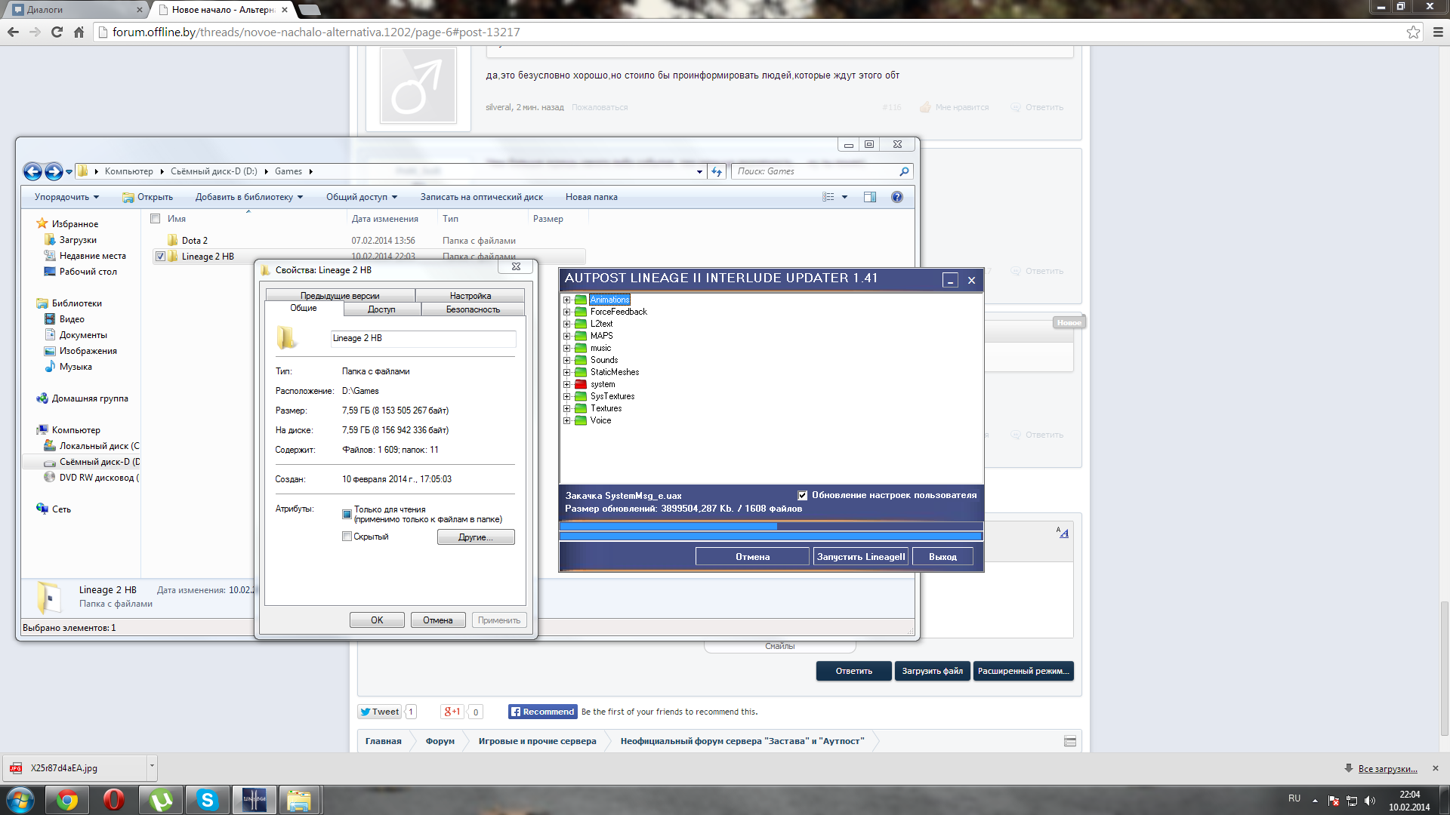Click the red system folder icon
Viewport: 1450px width, 815px height.
(x=581, y=384)
